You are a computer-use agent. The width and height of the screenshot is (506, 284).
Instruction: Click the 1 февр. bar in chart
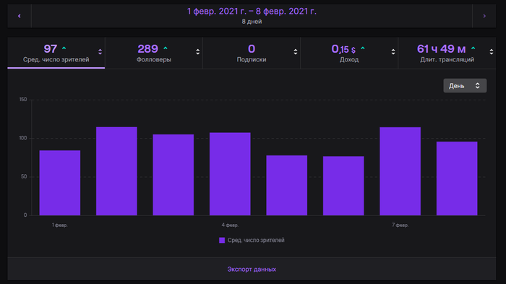coord(60,183)
